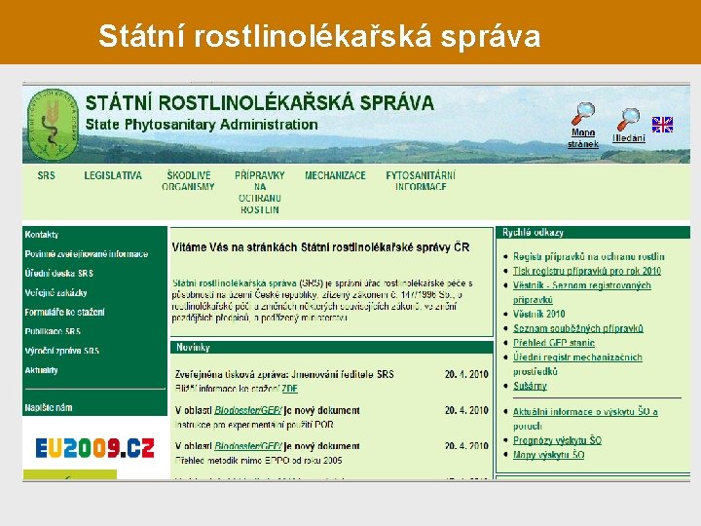This screenshot has width=701, height=526.
Task: Switch to English via the UK flag
Action: pyautogui.click(x=662, y=125)
